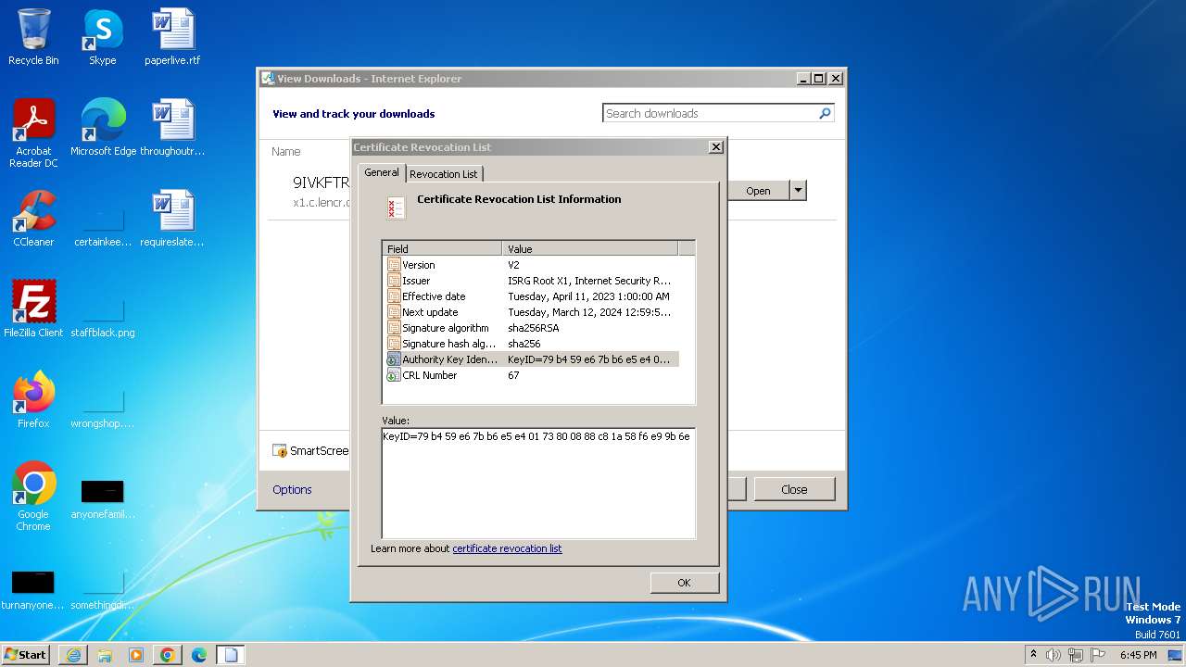Open Google Chrome desktop shortcut
Image resolution: width=1186 pixels, height=667 pixels.
click(x=33, y=496)
